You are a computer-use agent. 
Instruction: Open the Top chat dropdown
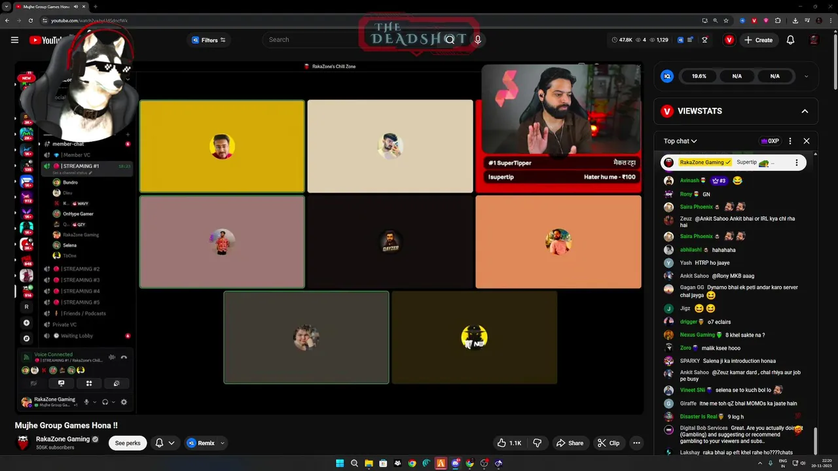point(680,141)
